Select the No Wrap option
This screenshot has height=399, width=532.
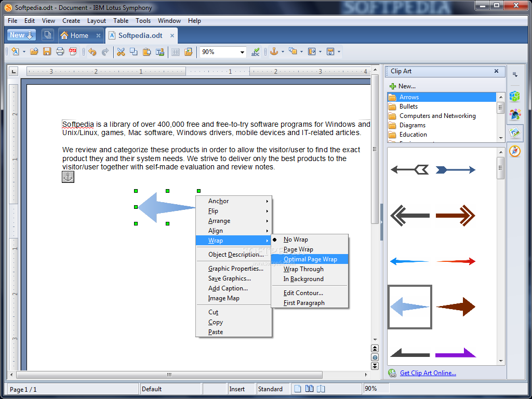coord(296,240)
